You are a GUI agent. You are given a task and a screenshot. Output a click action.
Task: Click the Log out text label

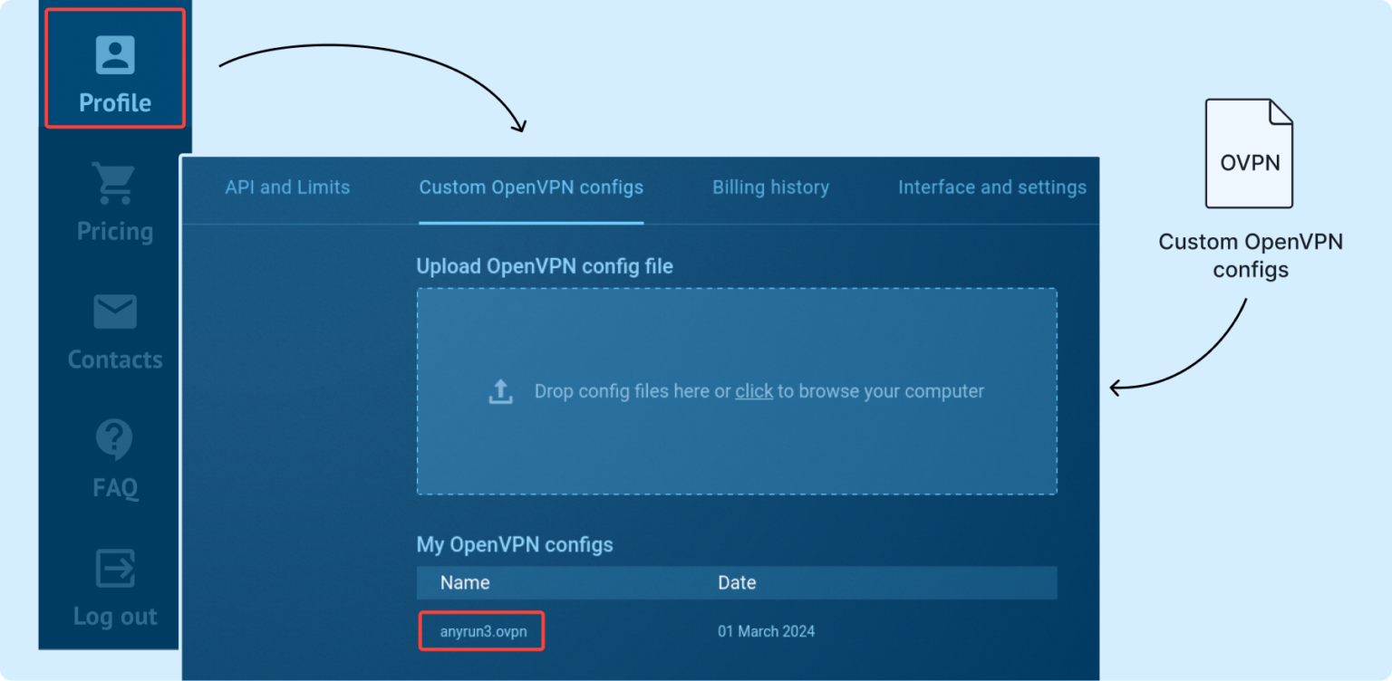[x=115, y=617]
